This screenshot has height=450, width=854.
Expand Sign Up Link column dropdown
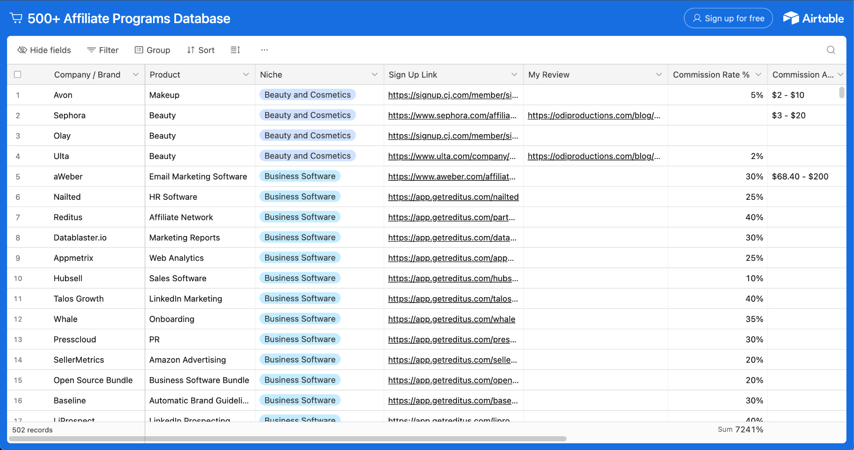pyautogui.click(x=514, y=75)
